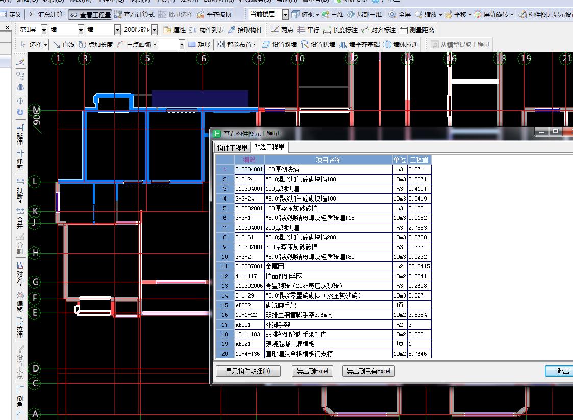Open 查看计算式 formula view

coord(135,15)
